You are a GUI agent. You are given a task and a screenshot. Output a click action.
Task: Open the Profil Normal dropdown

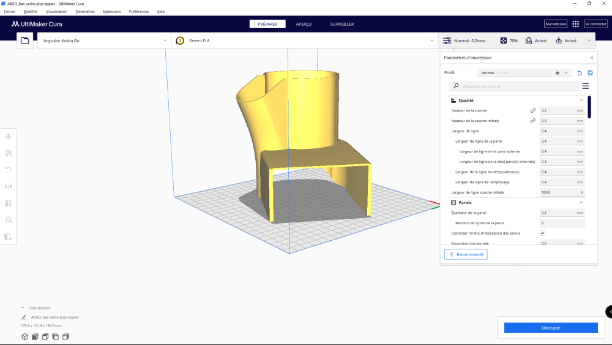click(524, 73)
